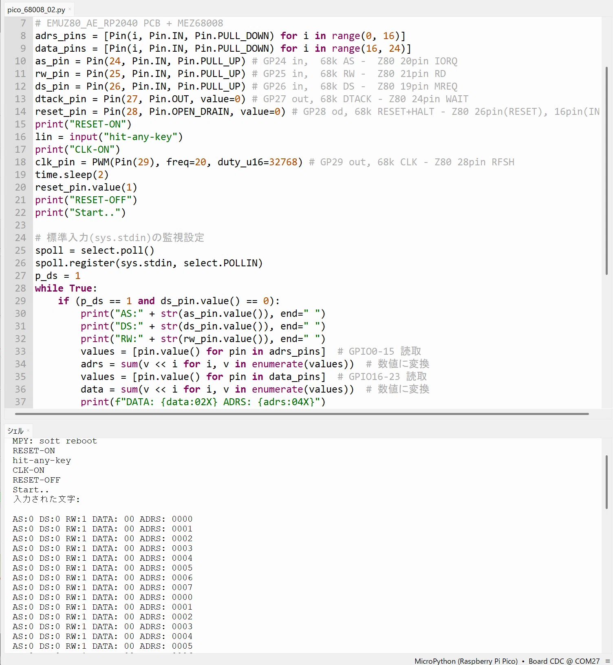The height and width of the screenshot is (665, 613).
Task: Click the shell output hit-any-key
Action: (x=42, y=461)
